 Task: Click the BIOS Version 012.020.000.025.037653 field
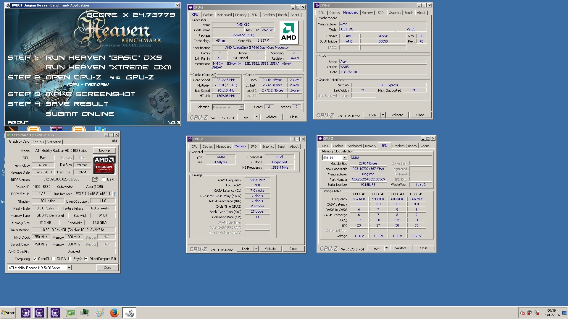(61, 179)
